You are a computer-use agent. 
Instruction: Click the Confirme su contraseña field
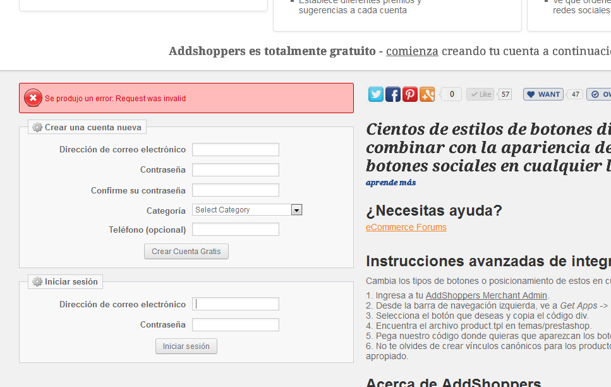235,190
